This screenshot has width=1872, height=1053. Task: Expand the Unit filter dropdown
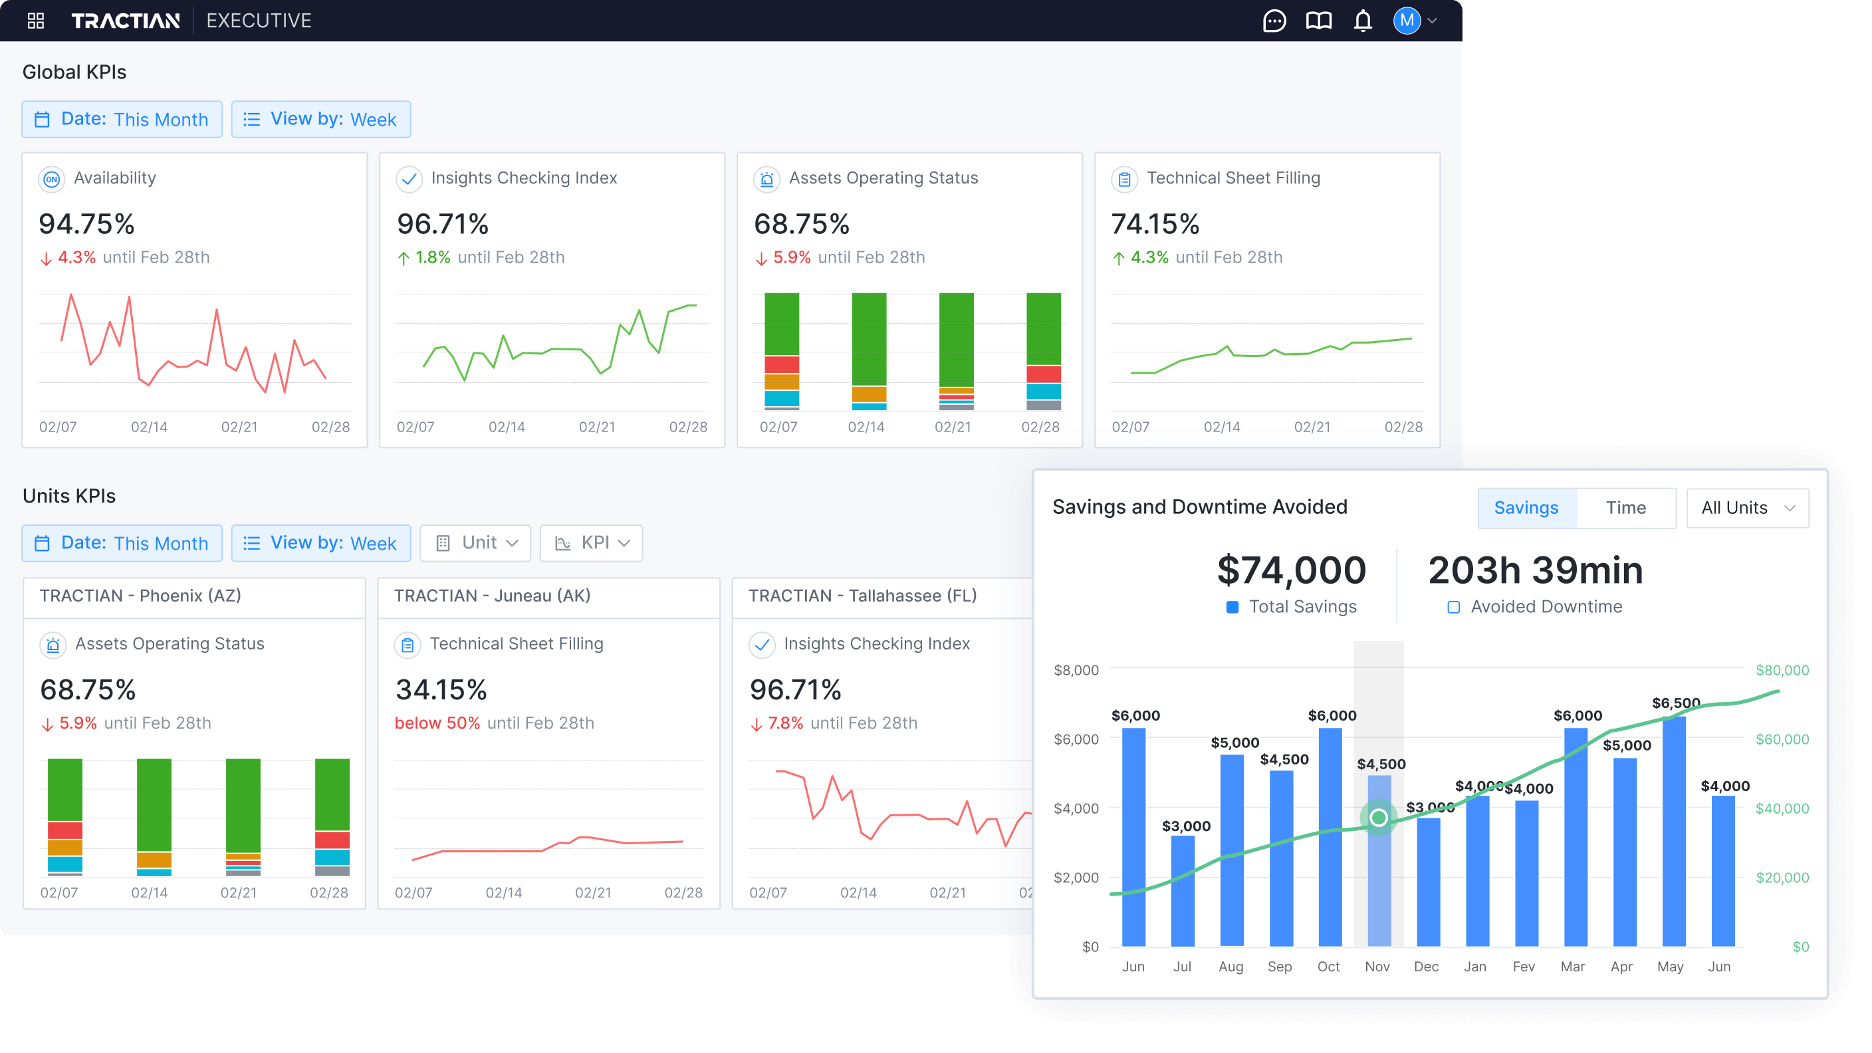(475, 543)
